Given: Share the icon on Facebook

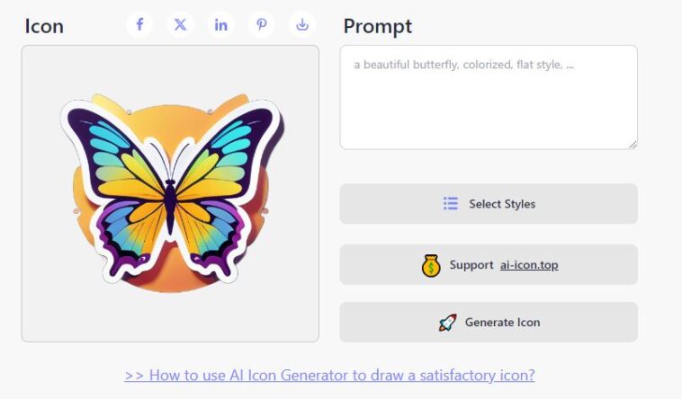Looking at the screenshot, I should coord(139,24).
